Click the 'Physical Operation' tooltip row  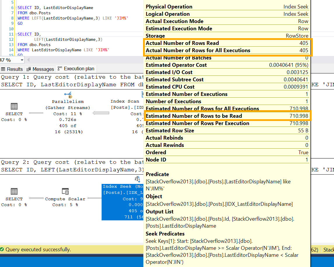(227, 7)
